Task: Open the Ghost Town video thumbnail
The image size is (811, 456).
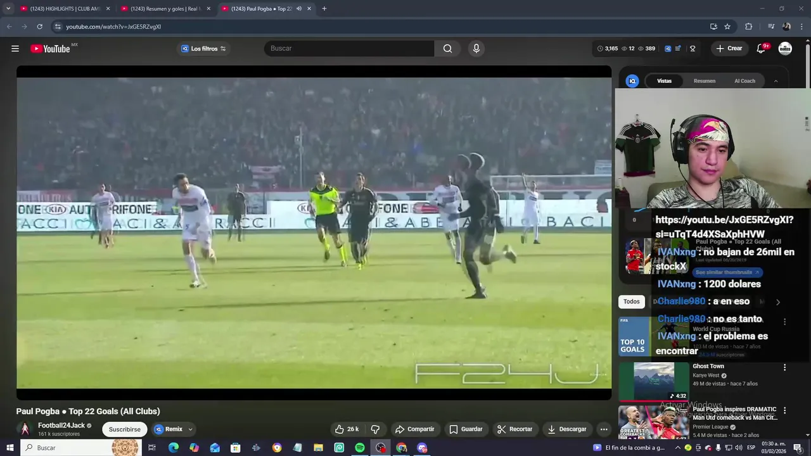Action: pyautogui.click(x=654, y=381)
